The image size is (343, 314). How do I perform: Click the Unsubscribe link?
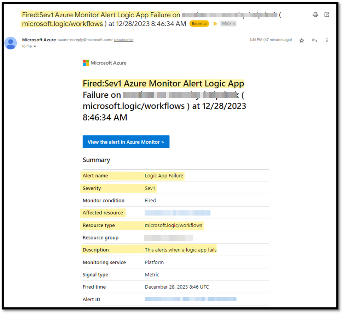click(x=123, y=40)
